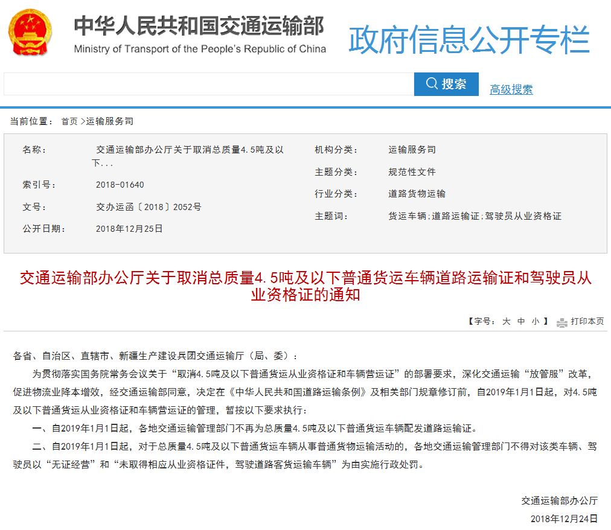Set font size to 中
Screen dimensions: 611x530
(x=521, y=322)
